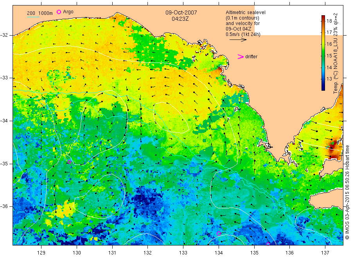Click longitude axis label '134'
This screenshot has width=352, height=258.
(219, 253)
